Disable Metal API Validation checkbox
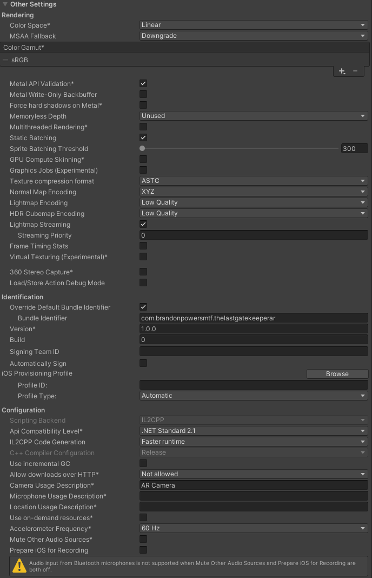The width and height of the screenshot is (372, 578). coord(143,84)
